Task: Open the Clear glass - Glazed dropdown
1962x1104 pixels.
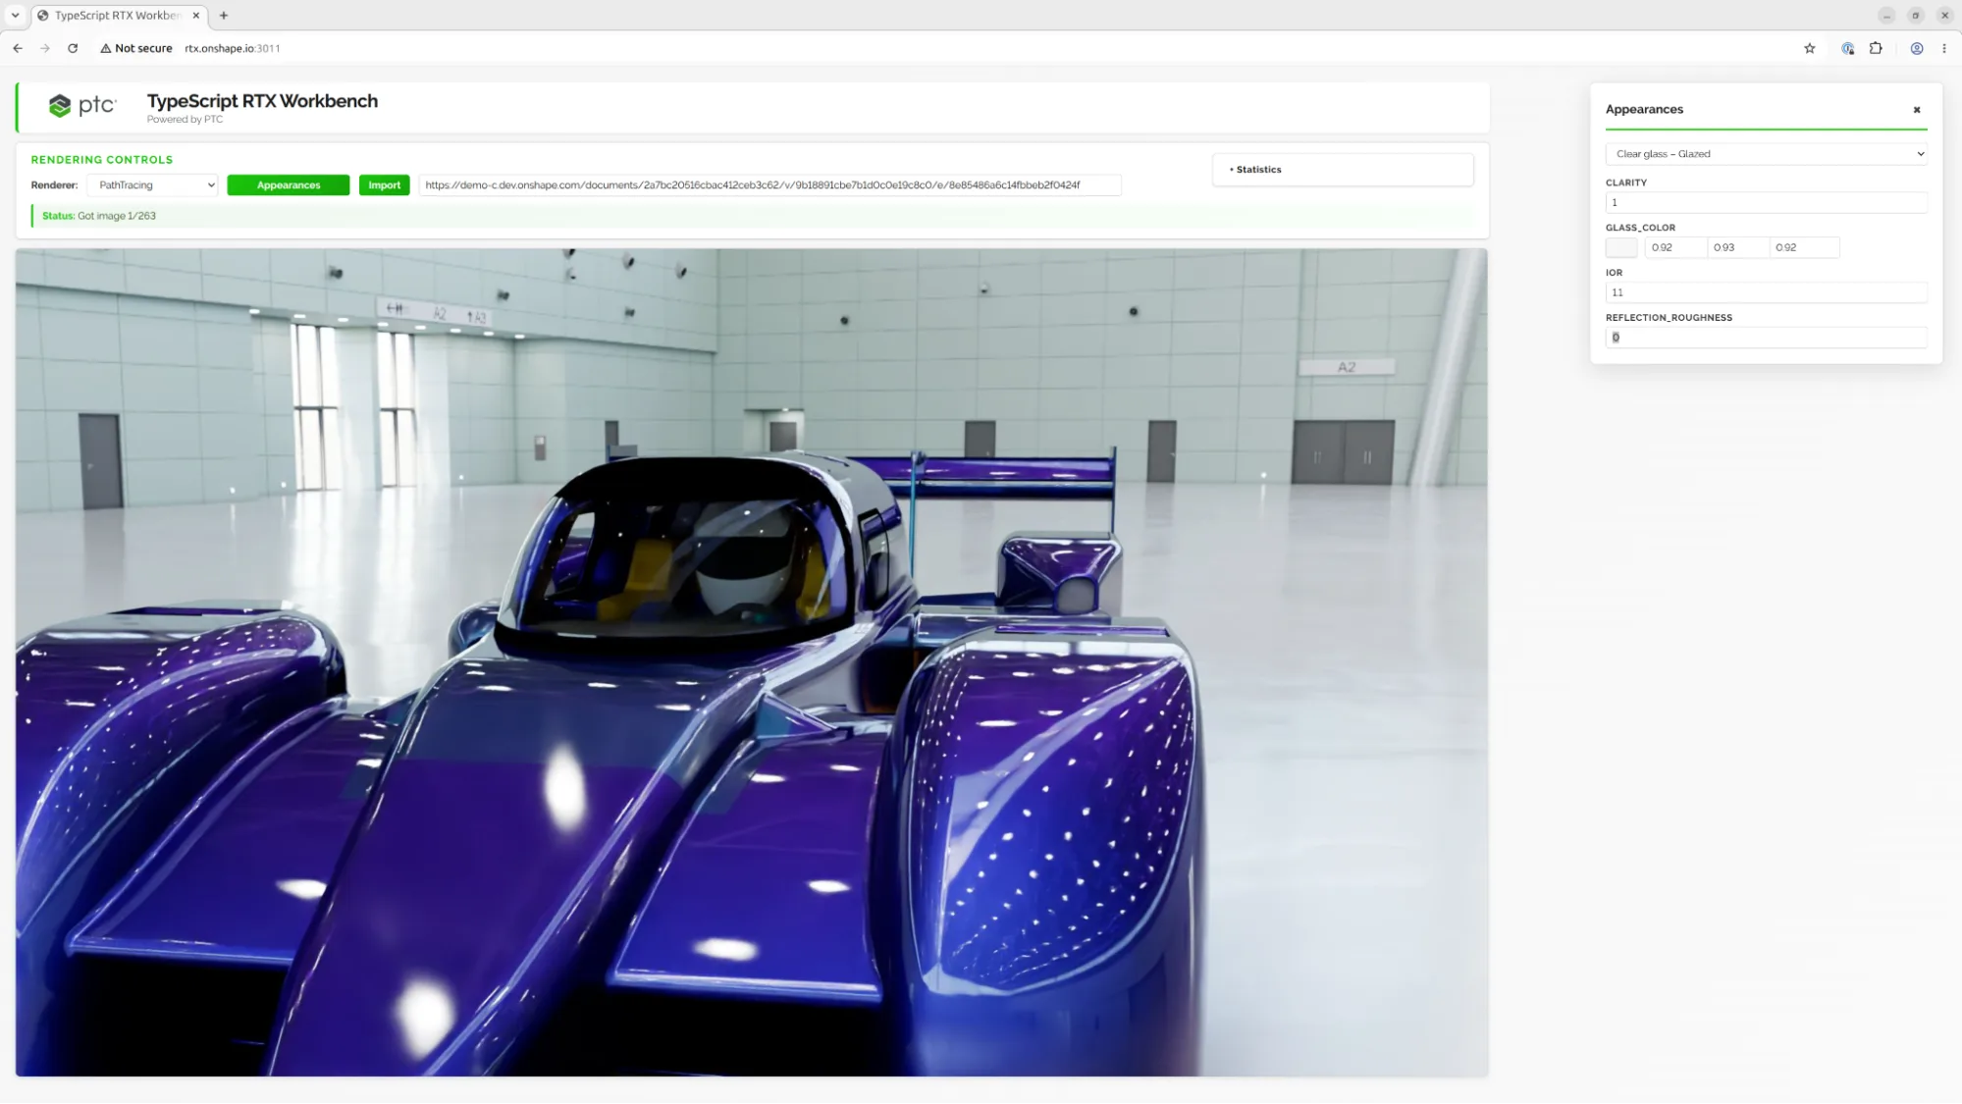Action: point(1766,154)
